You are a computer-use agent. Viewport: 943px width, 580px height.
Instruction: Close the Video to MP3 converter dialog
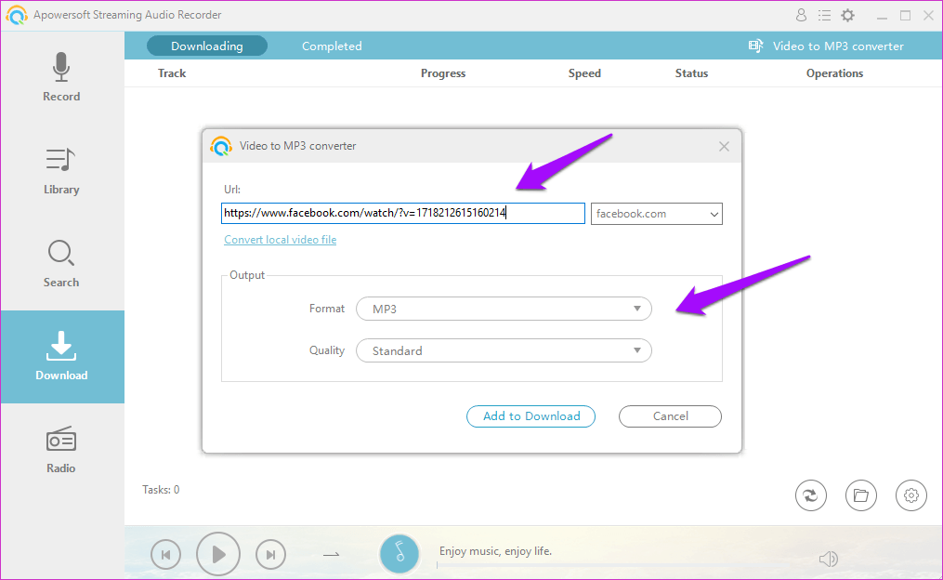[x=724, y=146]
